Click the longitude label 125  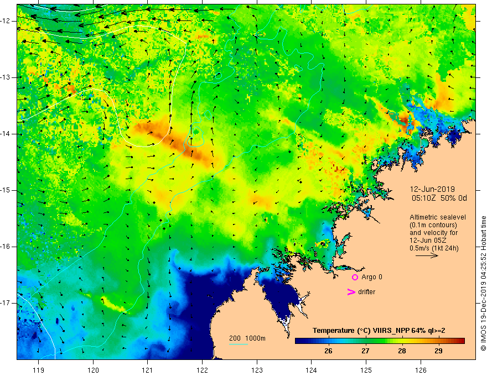pyautogui.click(x=366, y=370)
